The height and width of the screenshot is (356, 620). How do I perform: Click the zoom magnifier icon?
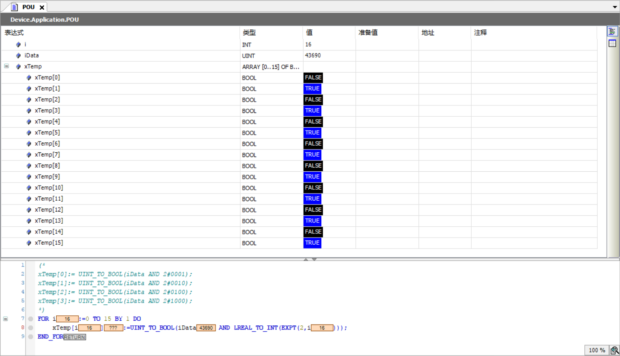tap(615, 350)
